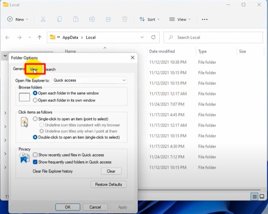Select Double-click to open an item
The image size is (268, 214).
point(76,137)
